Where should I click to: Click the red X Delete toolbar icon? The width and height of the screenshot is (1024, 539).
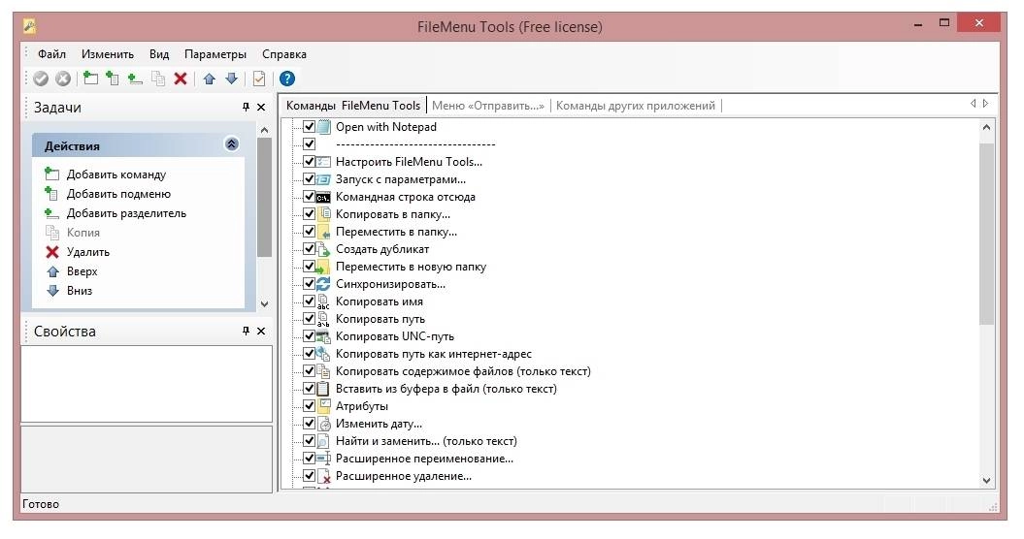[181, 79]
